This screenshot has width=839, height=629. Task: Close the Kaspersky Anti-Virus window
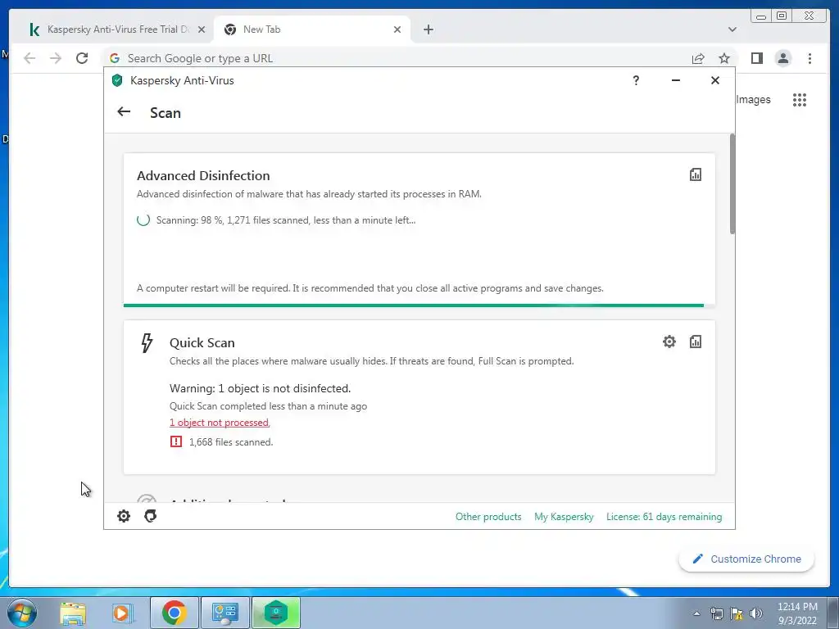tap(714, 80)
